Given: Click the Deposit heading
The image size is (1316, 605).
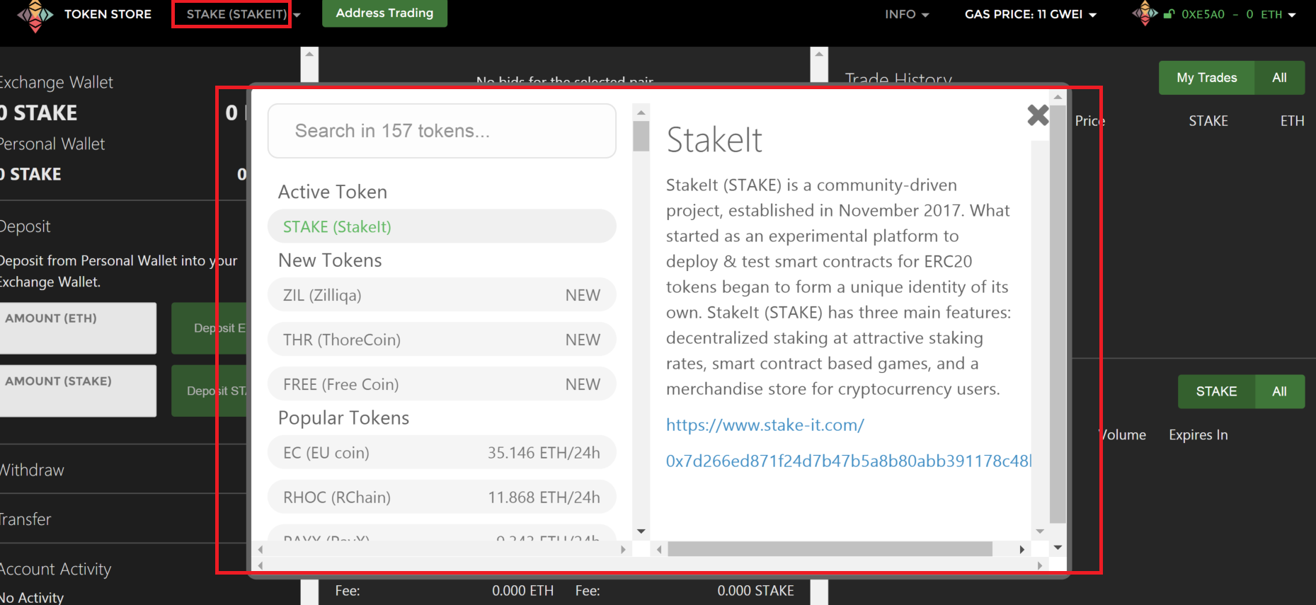Looking at the screenshot, I should coord(25,226).
